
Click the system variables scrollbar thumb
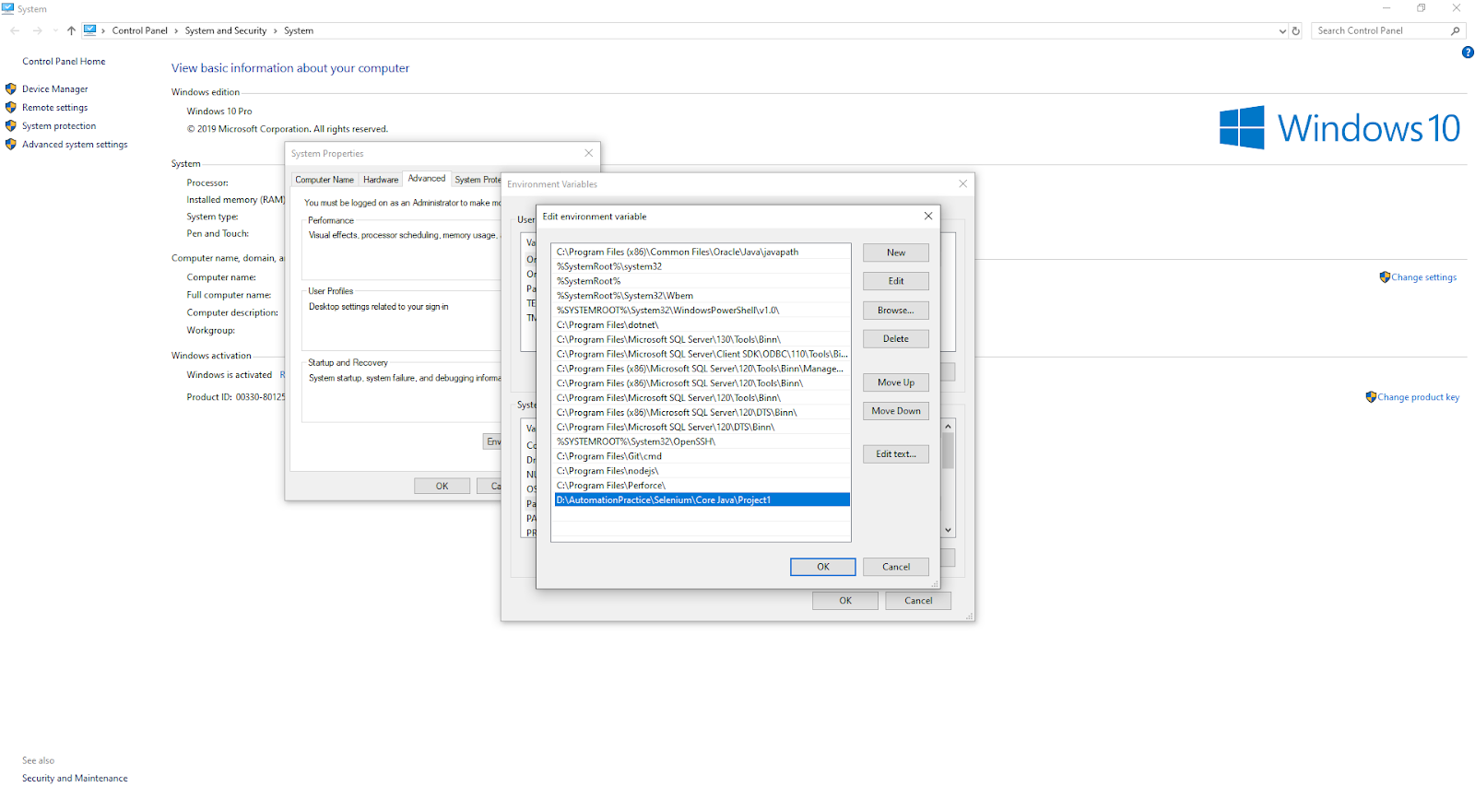coord(948,452)
